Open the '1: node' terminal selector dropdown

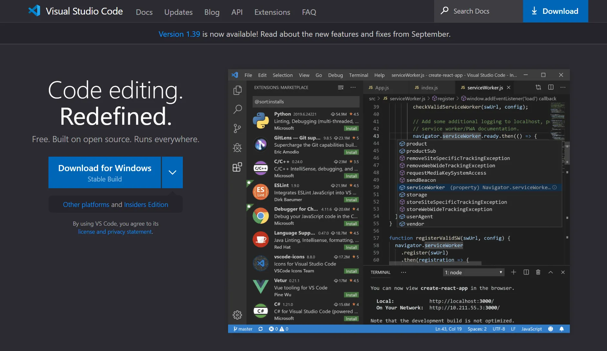[473, 272]
